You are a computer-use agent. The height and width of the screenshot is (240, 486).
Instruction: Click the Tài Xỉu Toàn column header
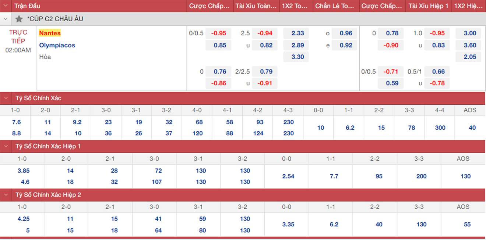256,6
